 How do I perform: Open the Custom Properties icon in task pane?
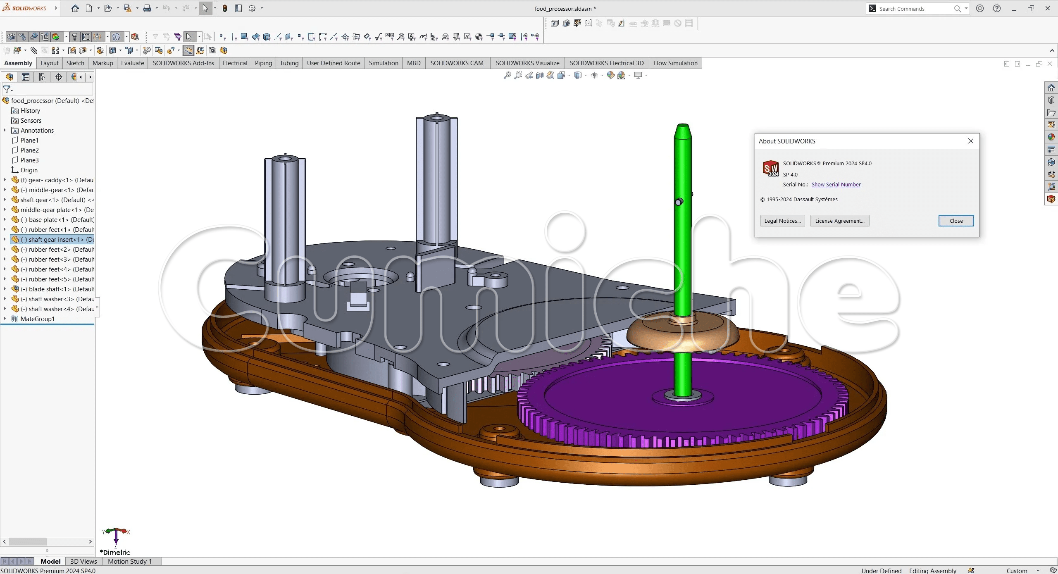tap(1051, 150)
